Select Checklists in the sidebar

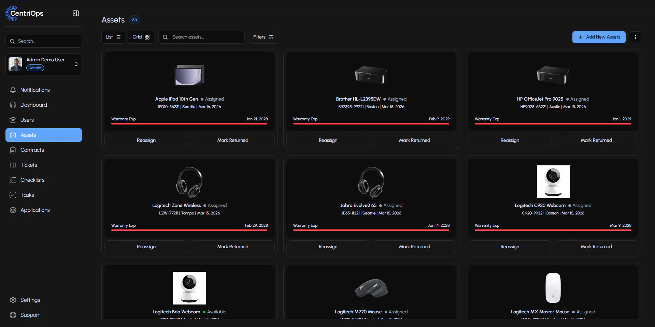coord(44,180)
